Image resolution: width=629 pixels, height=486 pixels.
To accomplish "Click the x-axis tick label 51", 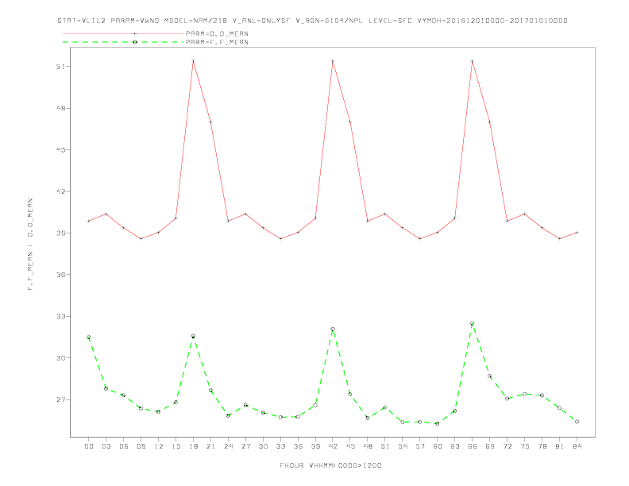I will coord(385,446).
